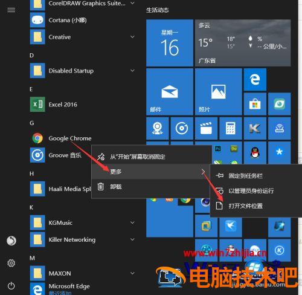Expand the Creative folder chevron

[x=132, y=37]
